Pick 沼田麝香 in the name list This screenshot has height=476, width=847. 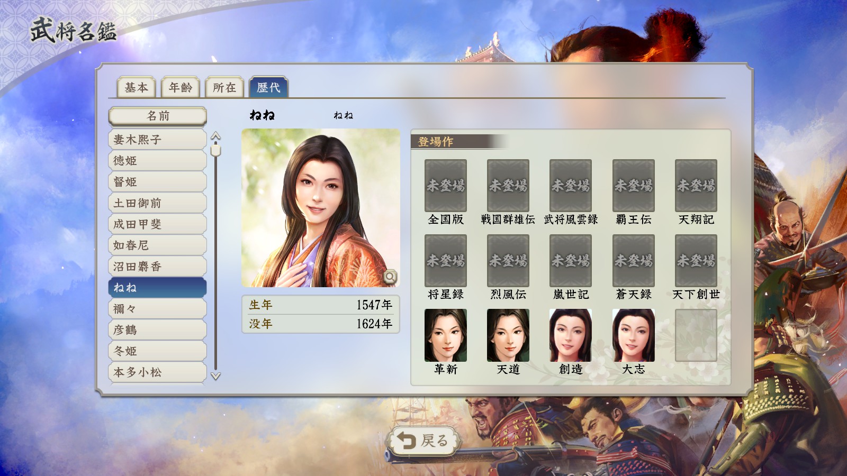pyautogui.click(x=157, y=267)
